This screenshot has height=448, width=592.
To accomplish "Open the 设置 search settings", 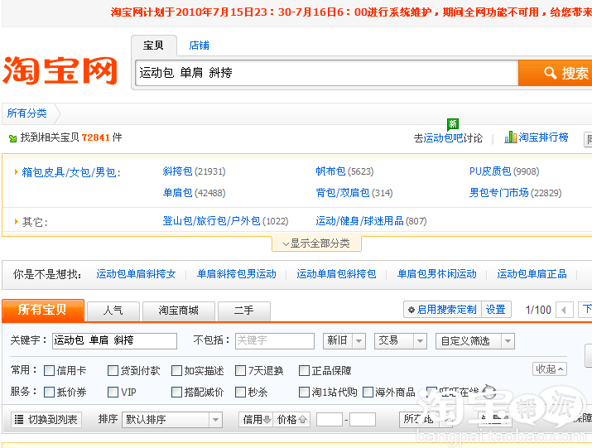I will click(x=496, y=310).
